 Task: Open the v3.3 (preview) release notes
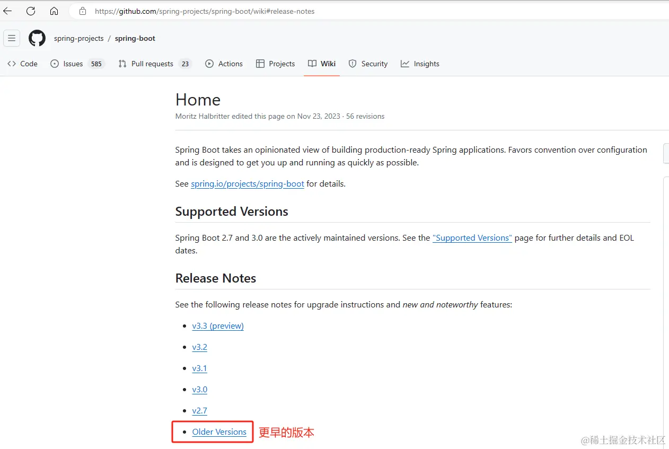pyautogui.click(x=218, y=325)
